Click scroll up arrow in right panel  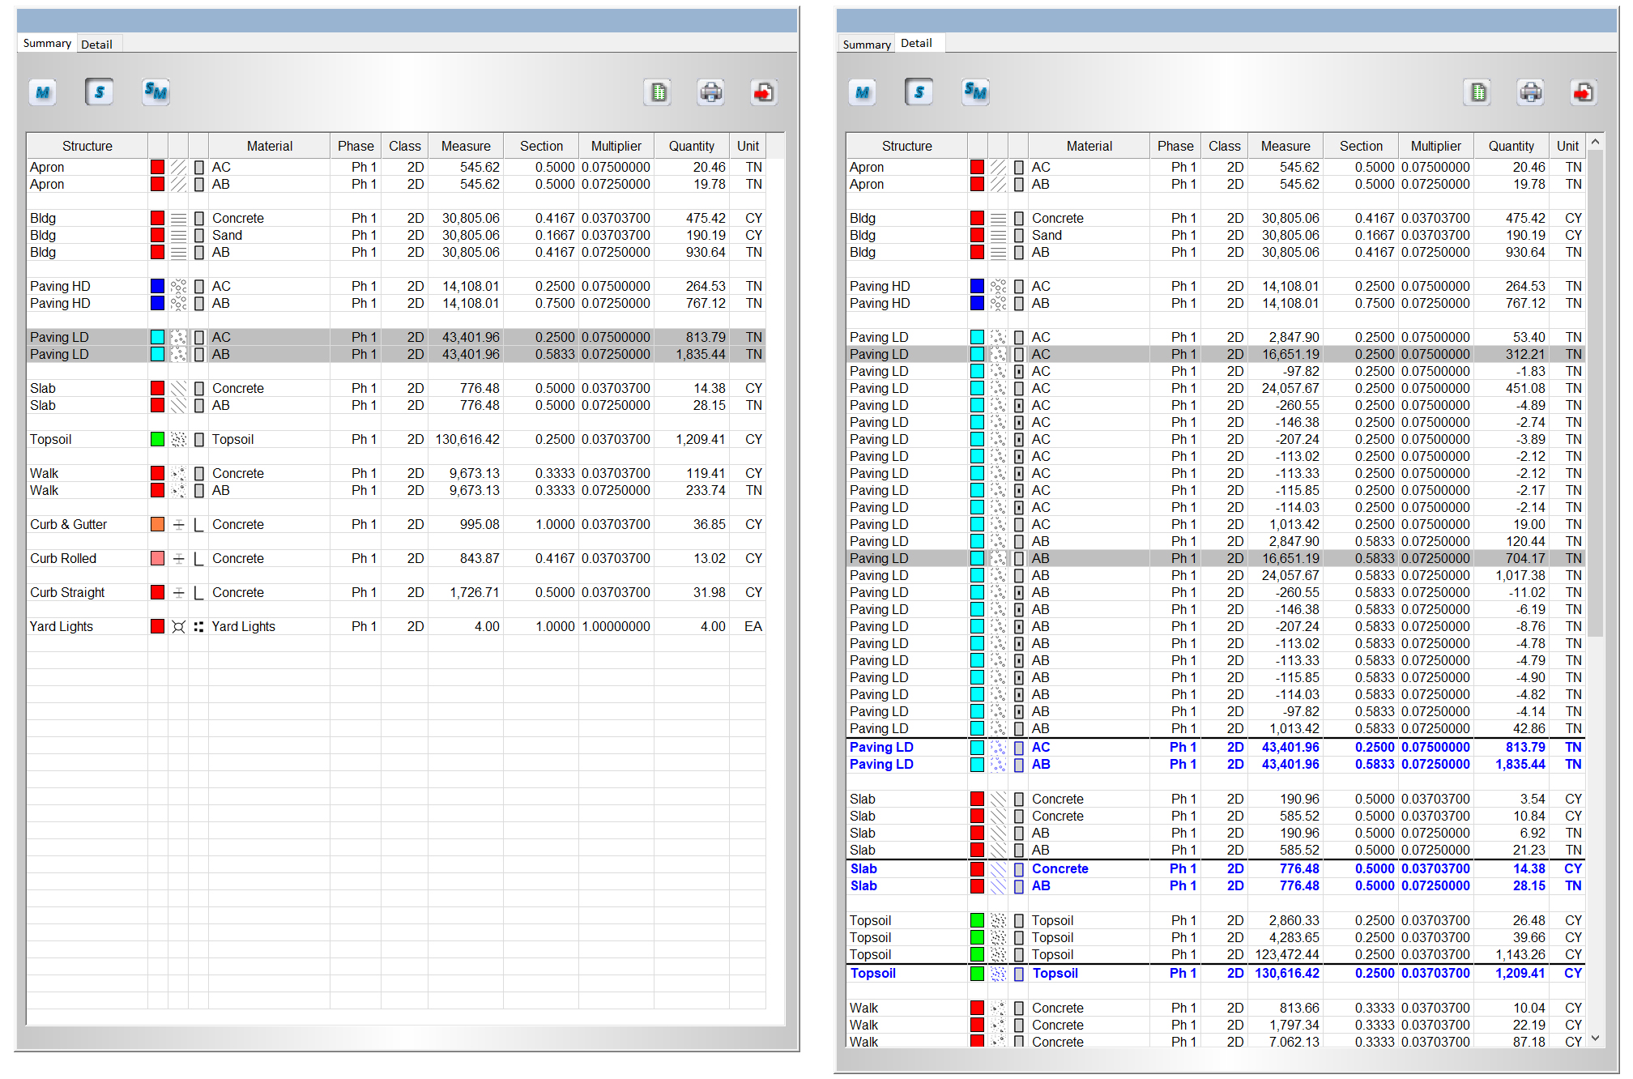tap(1595, 143)
